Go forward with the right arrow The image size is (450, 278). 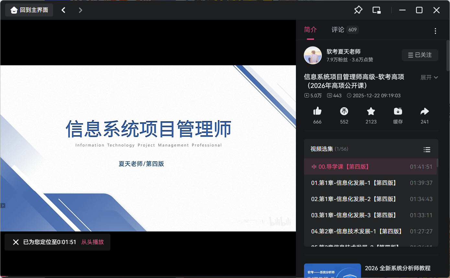point(81,10)
